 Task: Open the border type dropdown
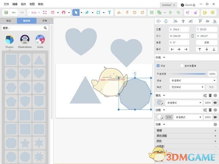pyautogui.click(x=188, y=117)
